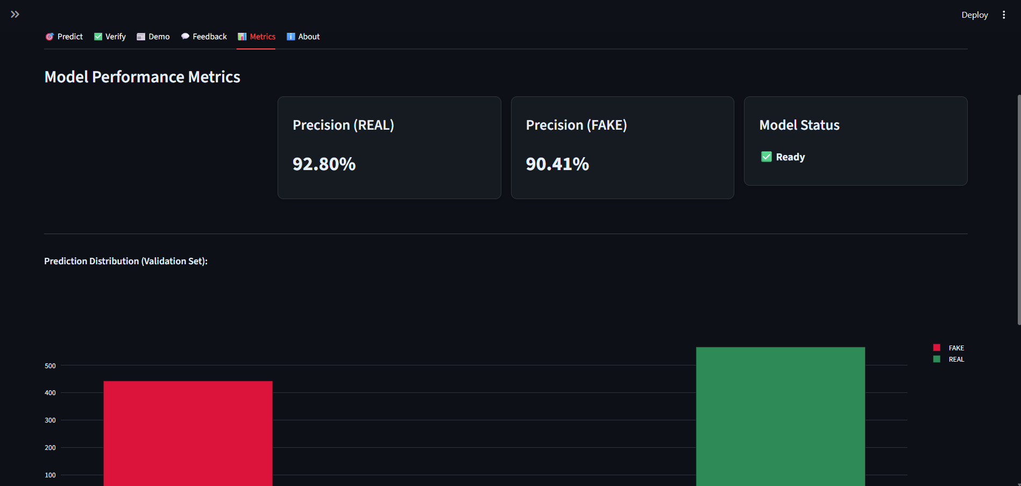Click the vertical page scrollbar

click(x=1018, y=210)
